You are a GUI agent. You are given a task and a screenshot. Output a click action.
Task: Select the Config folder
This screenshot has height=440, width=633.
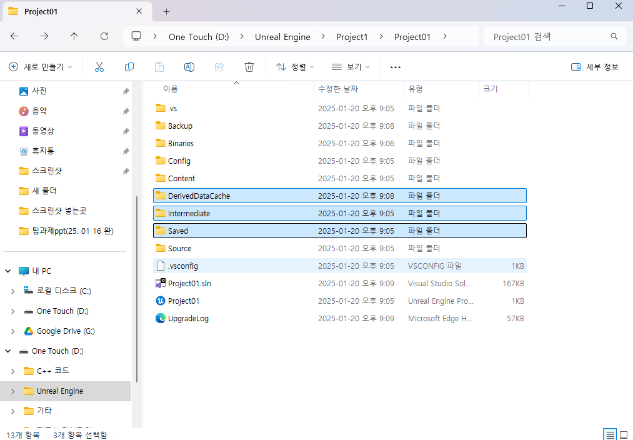tap(340, 161)
